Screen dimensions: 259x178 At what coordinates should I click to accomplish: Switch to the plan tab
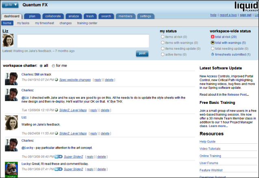32,16
